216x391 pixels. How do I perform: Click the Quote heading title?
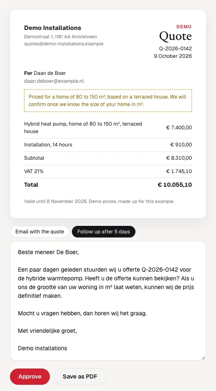[x=175, y=37]
